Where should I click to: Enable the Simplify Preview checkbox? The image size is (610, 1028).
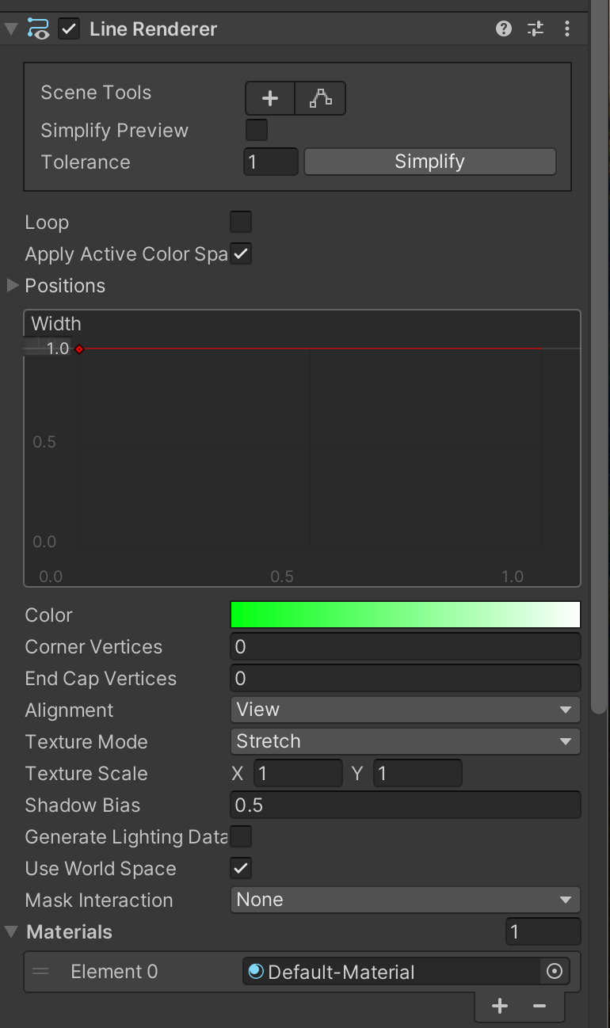pos(257,130)
